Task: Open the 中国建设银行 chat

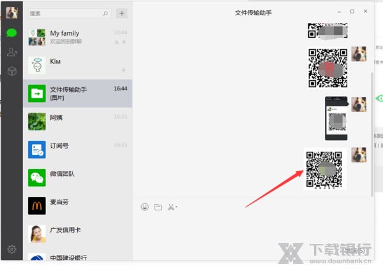Action: click(x=78, y=256)
